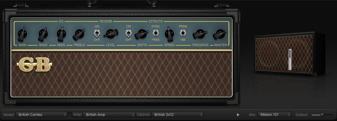Flip the Trem/Vib switch
Viewport: 337px width, 121px height.
point(183,33)
